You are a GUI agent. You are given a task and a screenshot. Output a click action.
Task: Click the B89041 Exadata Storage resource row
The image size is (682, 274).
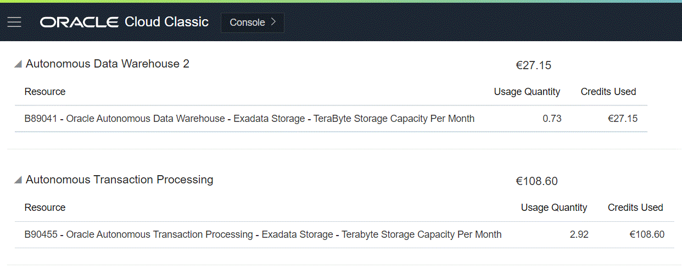249,119
